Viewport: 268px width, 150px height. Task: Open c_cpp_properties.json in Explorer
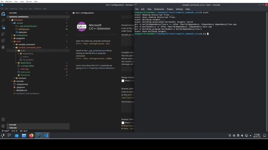(x=28, y=26)
